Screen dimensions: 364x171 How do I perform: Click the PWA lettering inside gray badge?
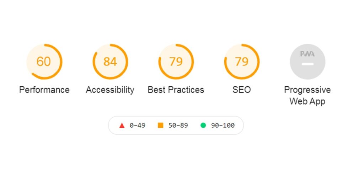point(307,54)
